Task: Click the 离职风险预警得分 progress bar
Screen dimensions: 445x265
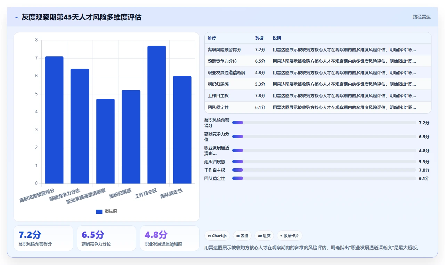Action: [x=324, y=123]
